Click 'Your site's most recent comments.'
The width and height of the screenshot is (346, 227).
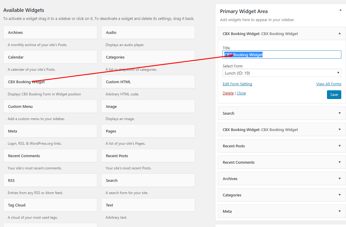click(35, 168)
